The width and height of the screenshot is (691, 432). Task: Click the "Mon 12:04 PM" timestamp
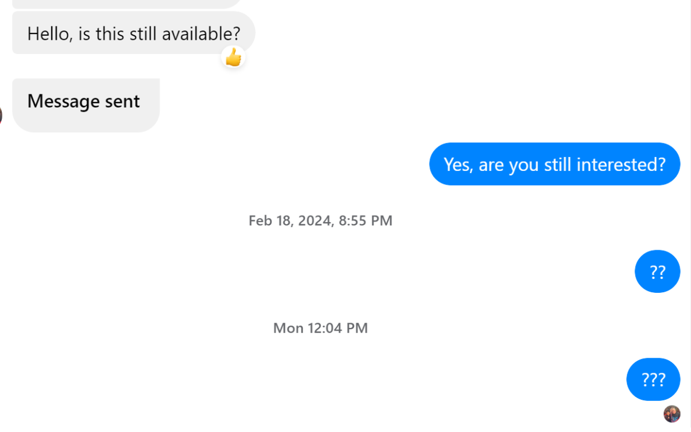pyautogui.click(x=320, y=328)
